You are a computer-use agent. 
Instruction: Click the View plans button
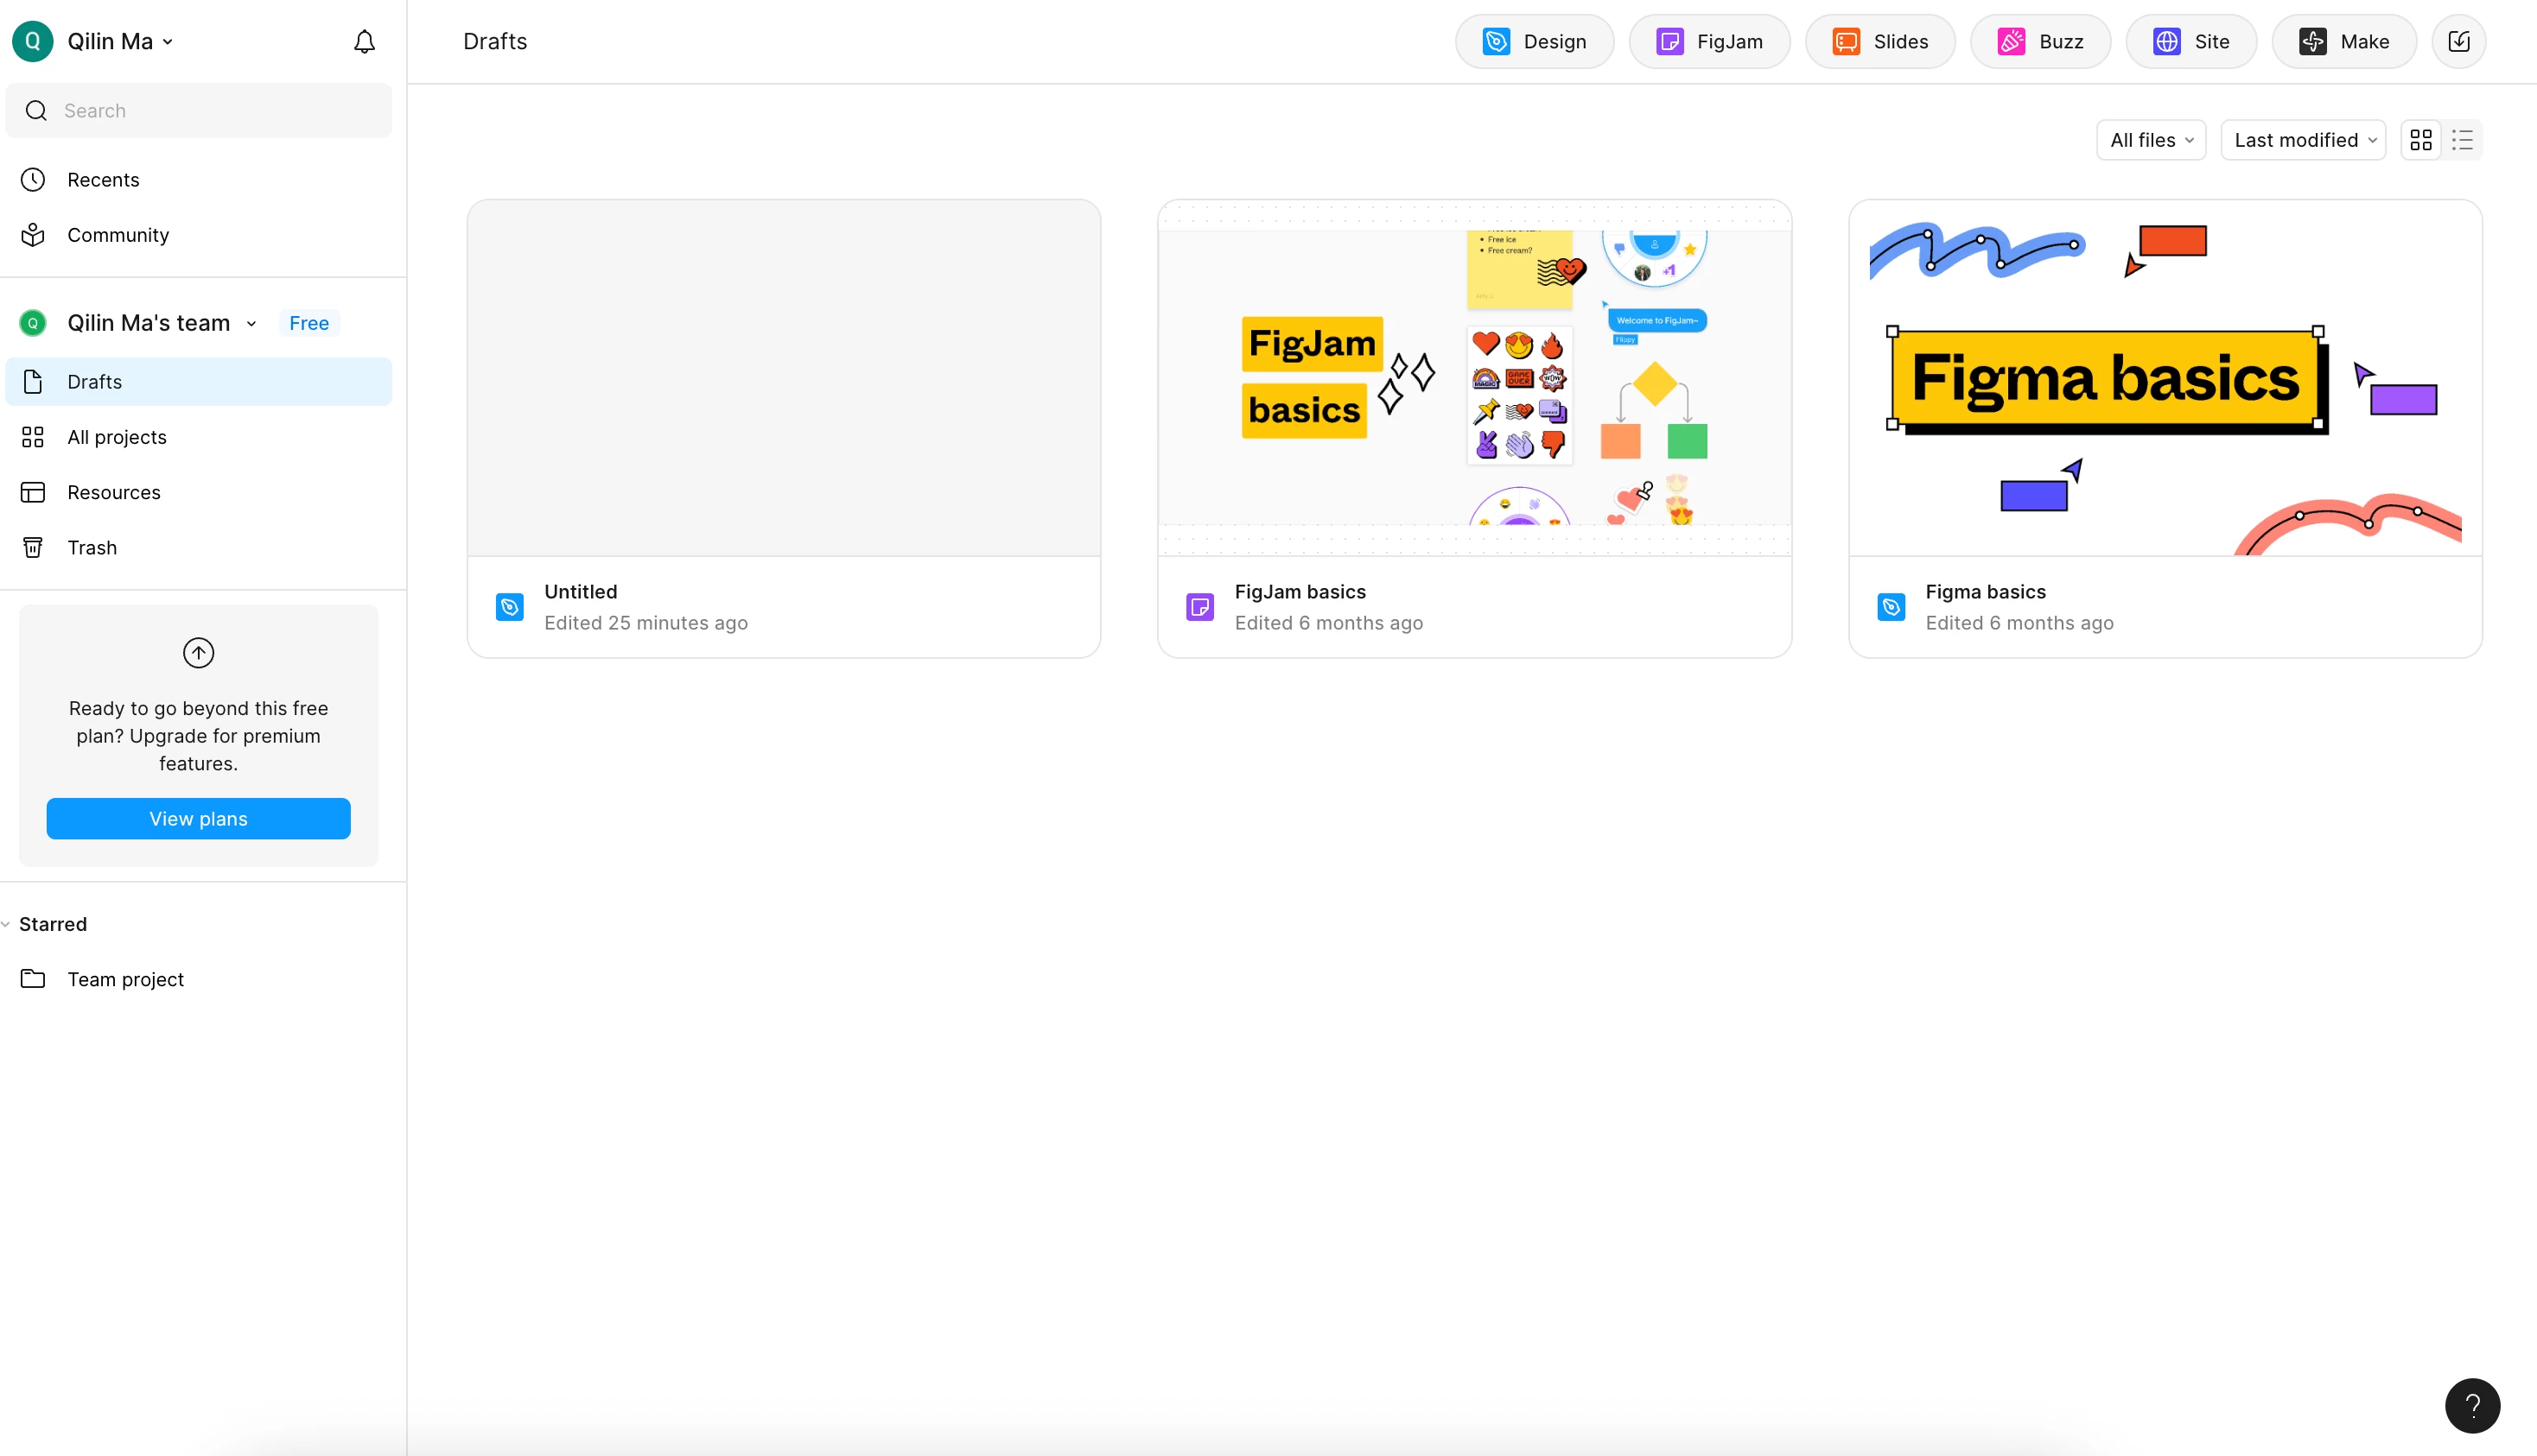tap(198, 818)
